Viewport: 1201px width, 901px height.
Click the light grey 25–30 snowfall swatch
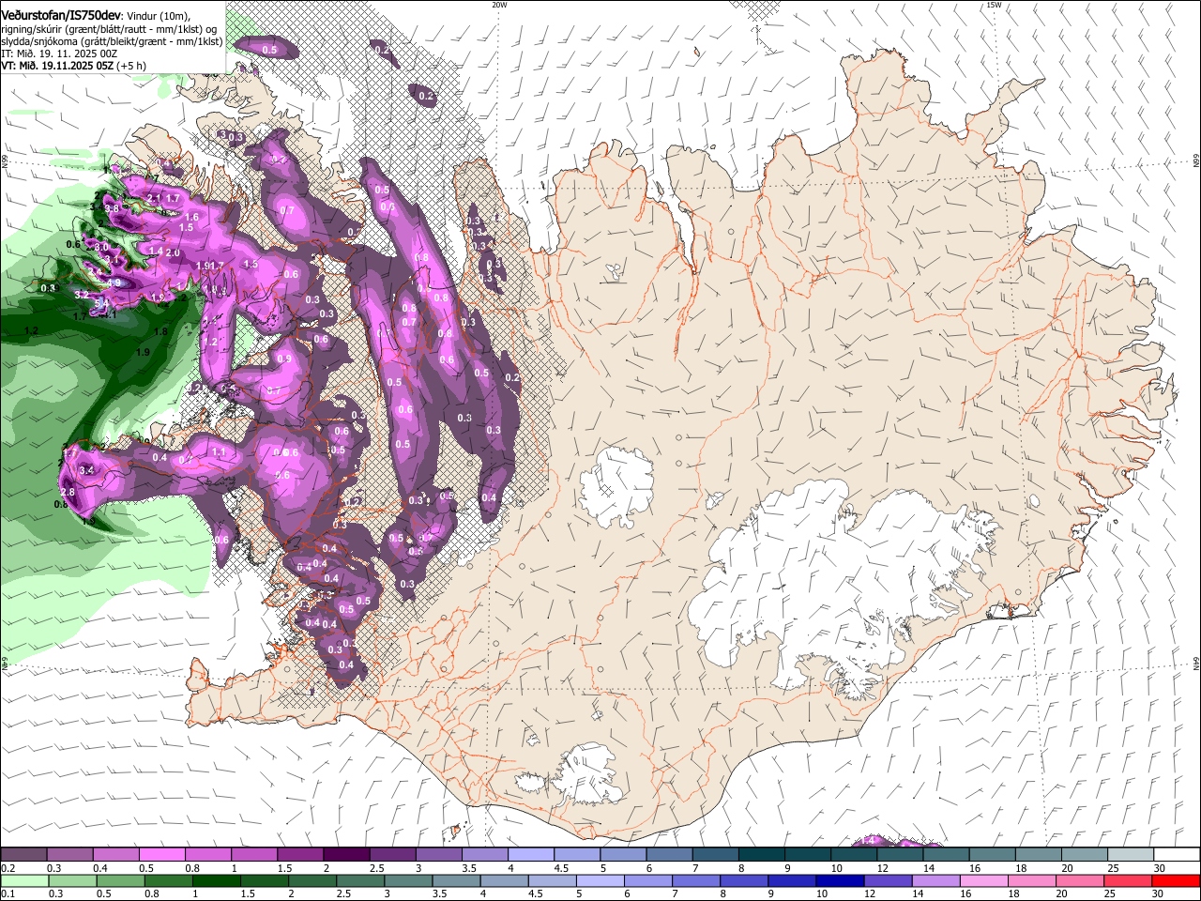1130,854
